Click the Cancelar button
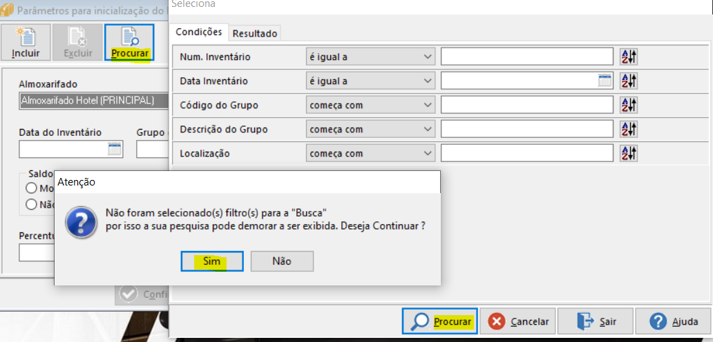The height and width of the screenshot is (342, 713). pos(517,321)
